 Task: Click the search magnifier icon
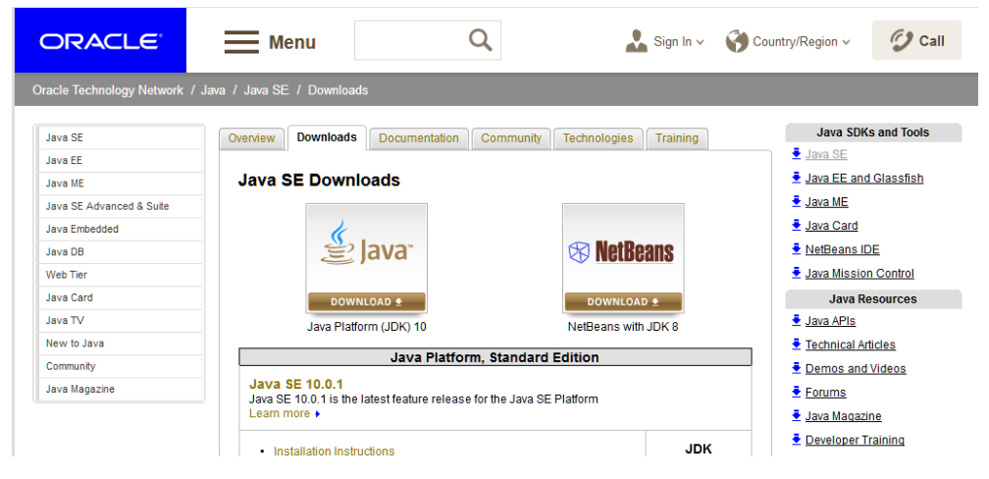480,40
